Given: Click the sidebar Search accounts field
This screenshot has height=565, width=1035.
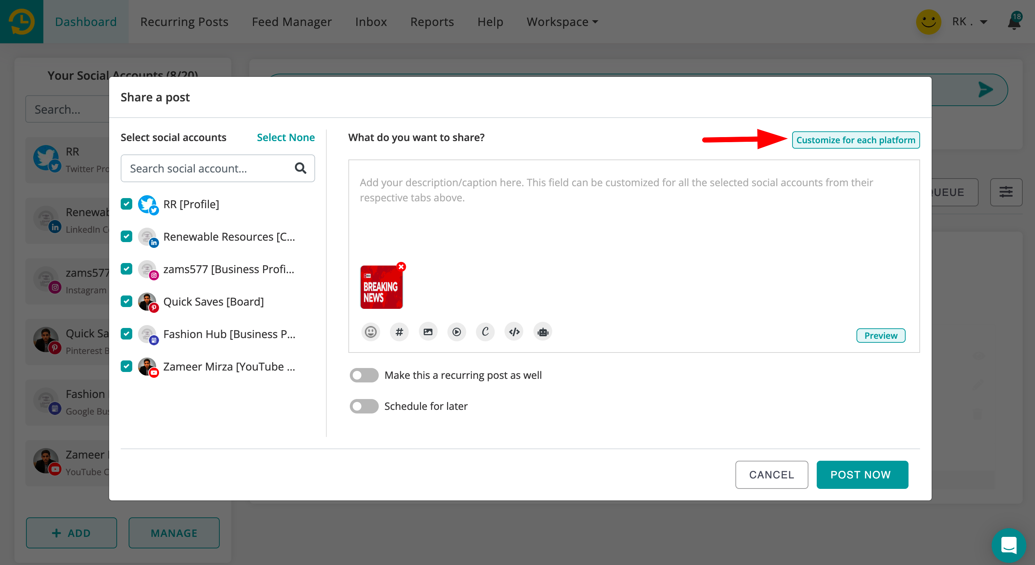Looking at the screenshot, I should pyautogui.click(x=68, y=109).
